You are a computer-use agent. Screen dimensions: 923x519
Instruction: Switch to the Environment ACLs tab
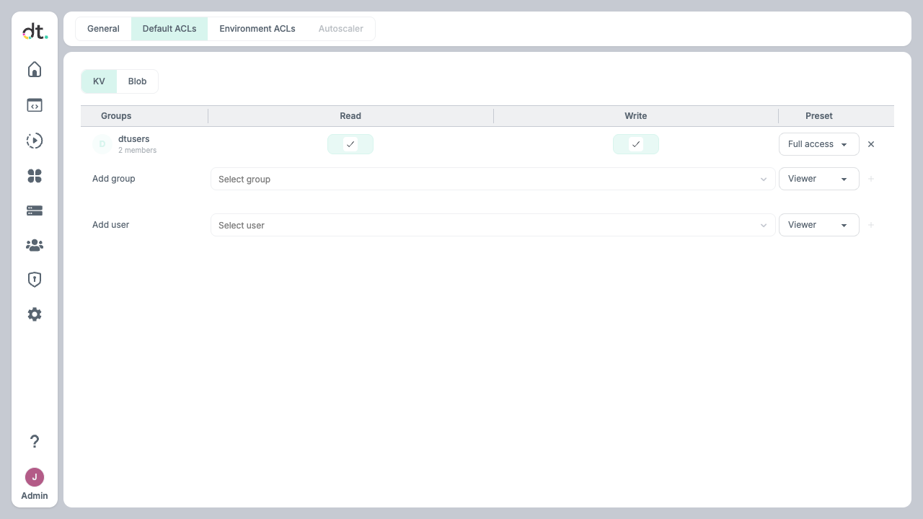257,29
